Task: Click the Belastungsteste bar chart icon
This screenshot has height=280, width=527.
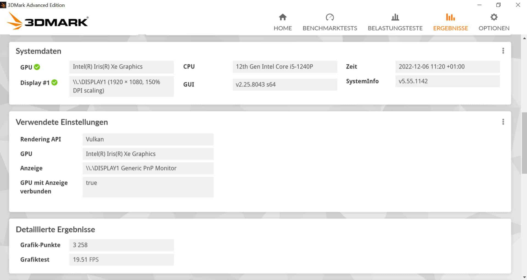Action: (395, 17)
